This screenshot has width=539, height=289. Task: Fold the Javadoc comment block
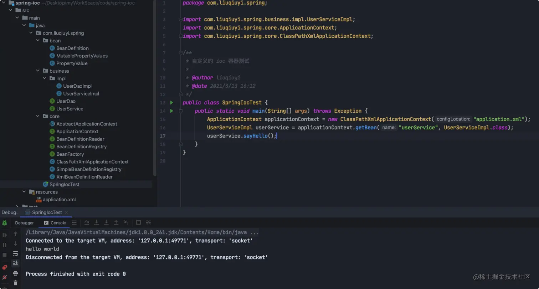coord(181,53)
